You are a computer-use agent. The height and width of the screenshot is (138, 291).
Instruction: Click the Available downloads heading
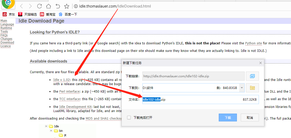tap(48, 61)
